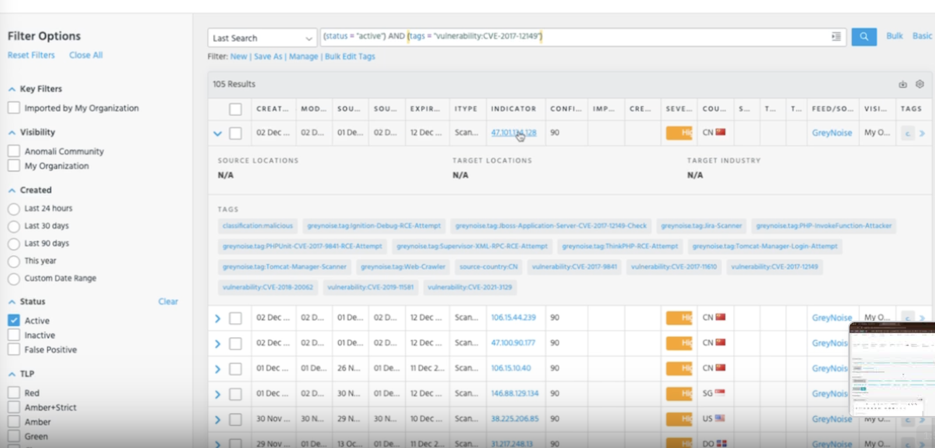
Task: Open the Last Search dropdown
Action: (x=262, y=38)
